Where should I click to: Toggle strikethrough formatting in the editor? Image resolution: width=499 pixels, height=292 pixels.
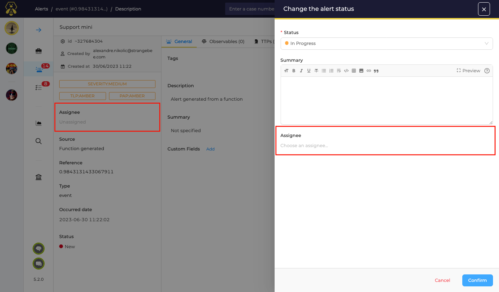click(x=316, y=71)
